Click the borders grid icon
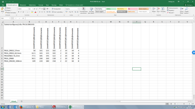 point(28,12)
